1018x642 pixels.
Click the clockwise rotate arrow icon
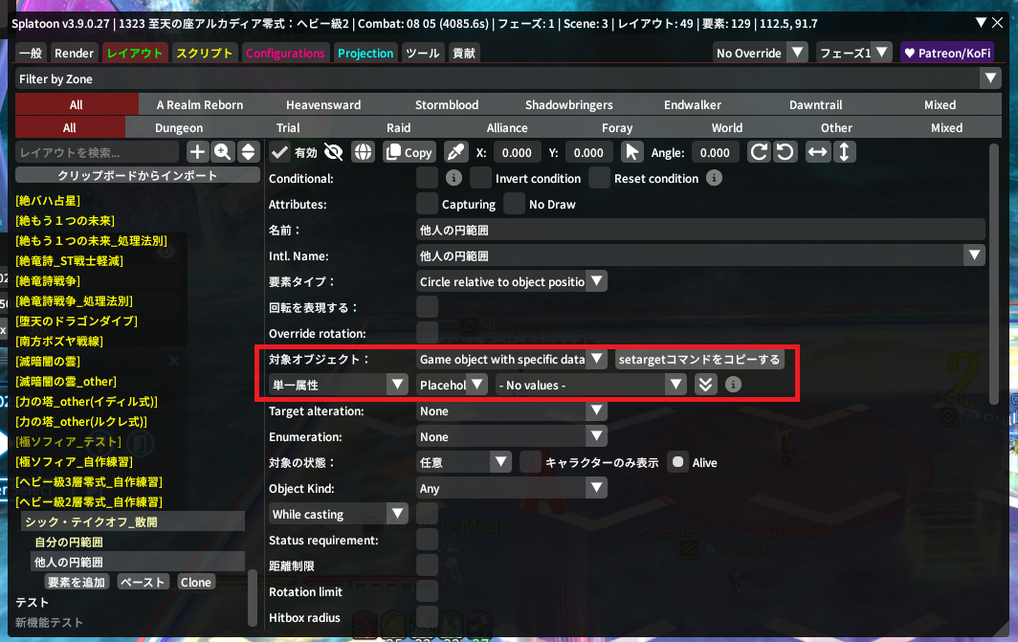759,152
